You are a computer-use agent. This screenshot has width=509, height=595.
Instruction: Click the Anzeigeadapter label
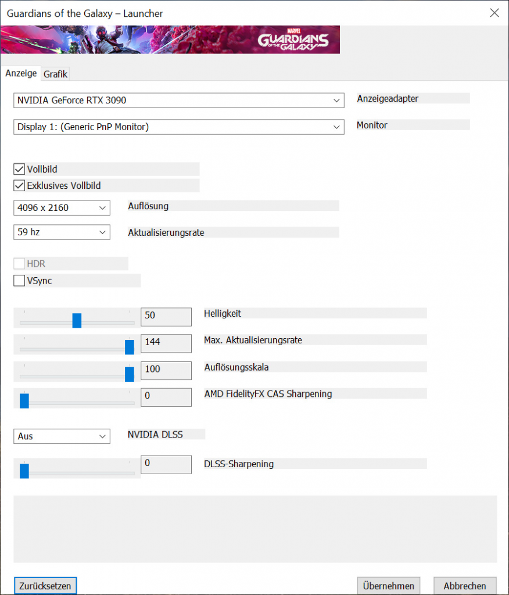388,99
